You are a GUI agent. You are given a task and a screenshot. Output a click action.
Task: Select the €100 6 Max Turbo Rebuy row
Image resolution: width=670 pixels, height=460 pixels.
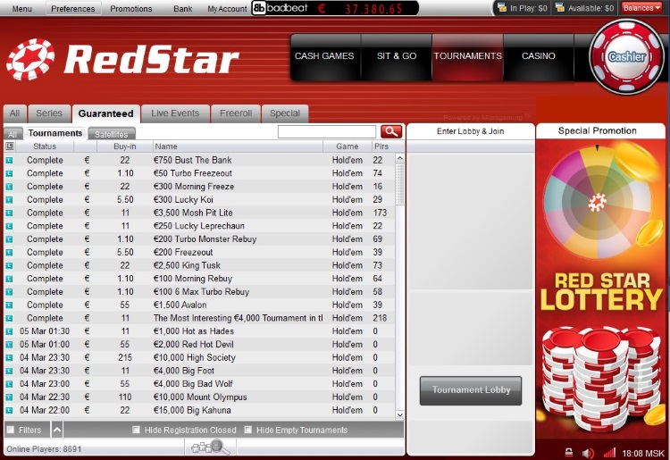(x=199, y=292)
